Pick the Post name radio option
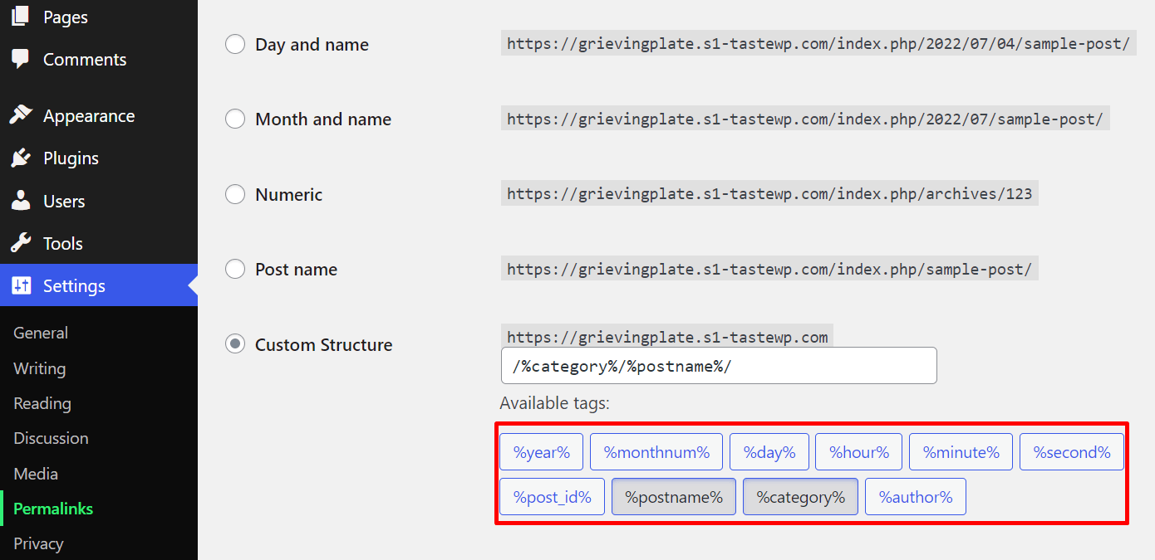 [235, 270]
